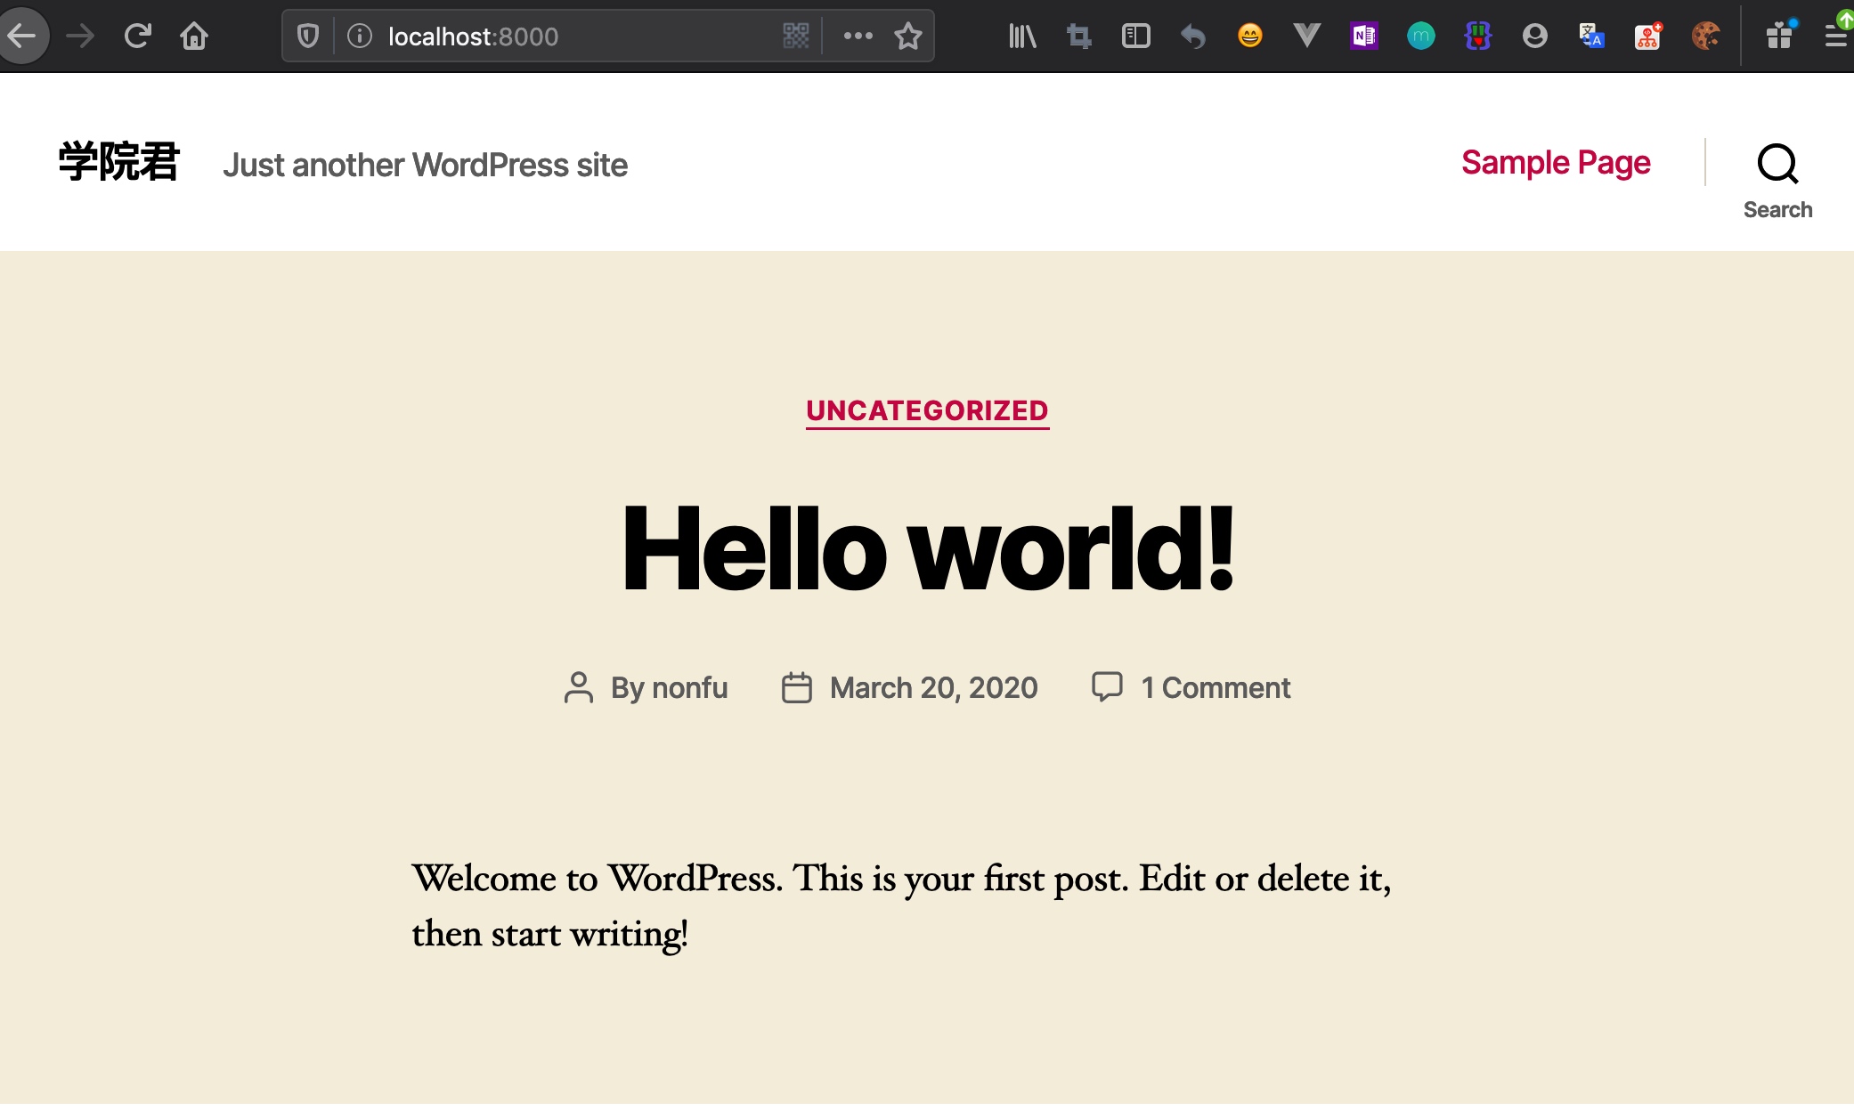Select the UNCATEGORIZED category link
Screen dimensions: 1854x1111
pos(927,410)
